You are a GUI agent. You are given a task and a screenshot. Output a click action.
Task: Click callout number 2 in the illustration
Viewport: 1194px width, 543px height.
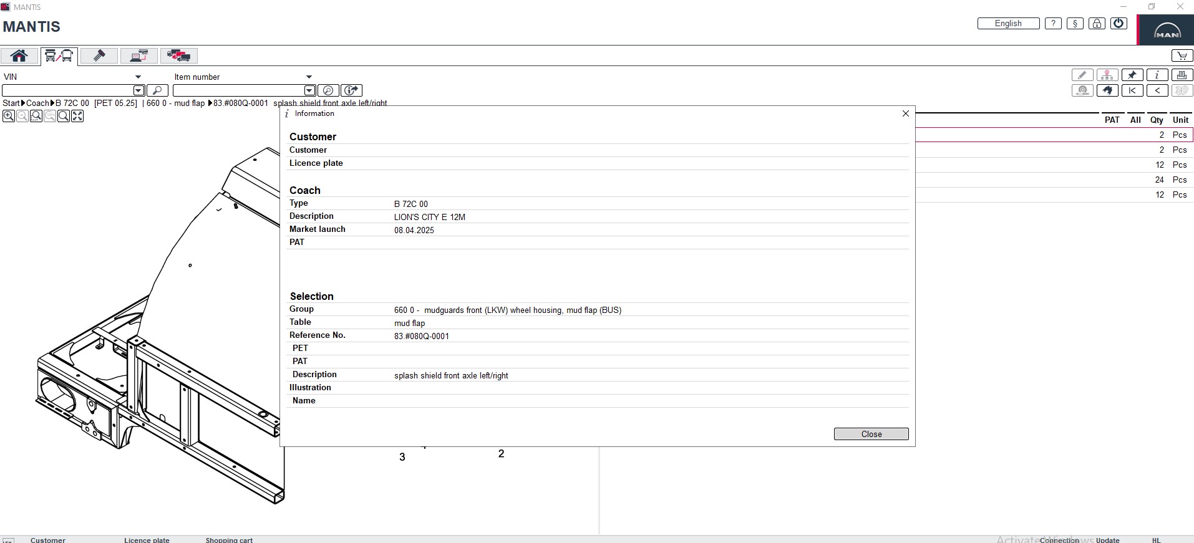[x=501, y=454]
